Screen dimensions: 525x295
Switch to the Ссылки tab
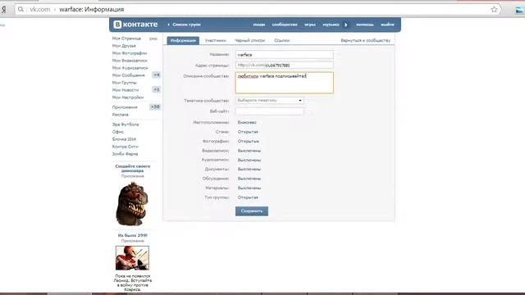(282, 40)
